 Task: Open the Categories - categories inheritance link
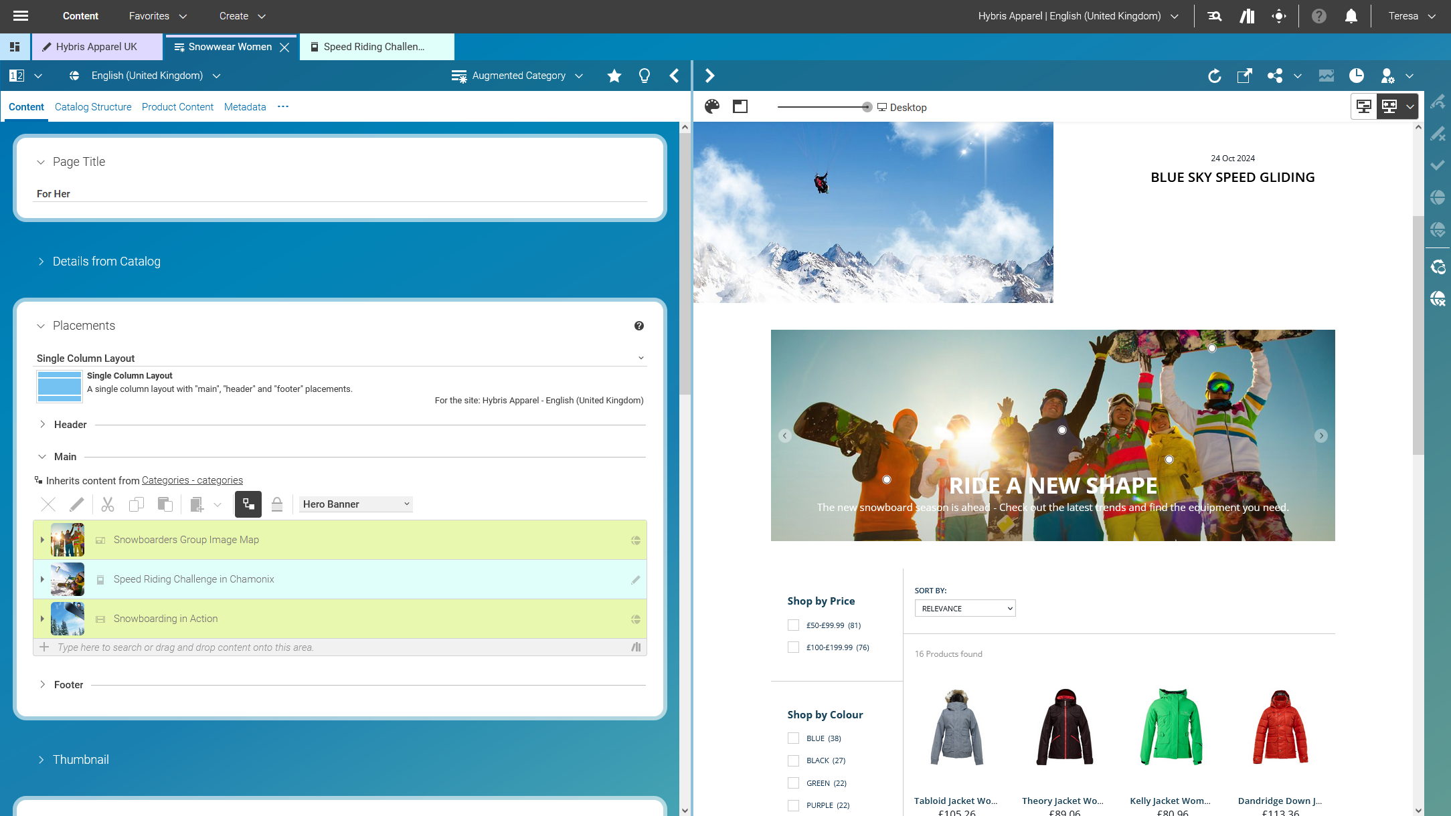pos(193,480)
